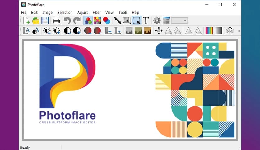The image size is (260, 150).
Task: Apply blur with double cone icon
Action: (177, 31)
